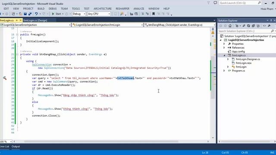Image resolution: width=276 pixels, height=155 pixels.
Task: Open the ANALYZE menu
Action: point(139,9)
